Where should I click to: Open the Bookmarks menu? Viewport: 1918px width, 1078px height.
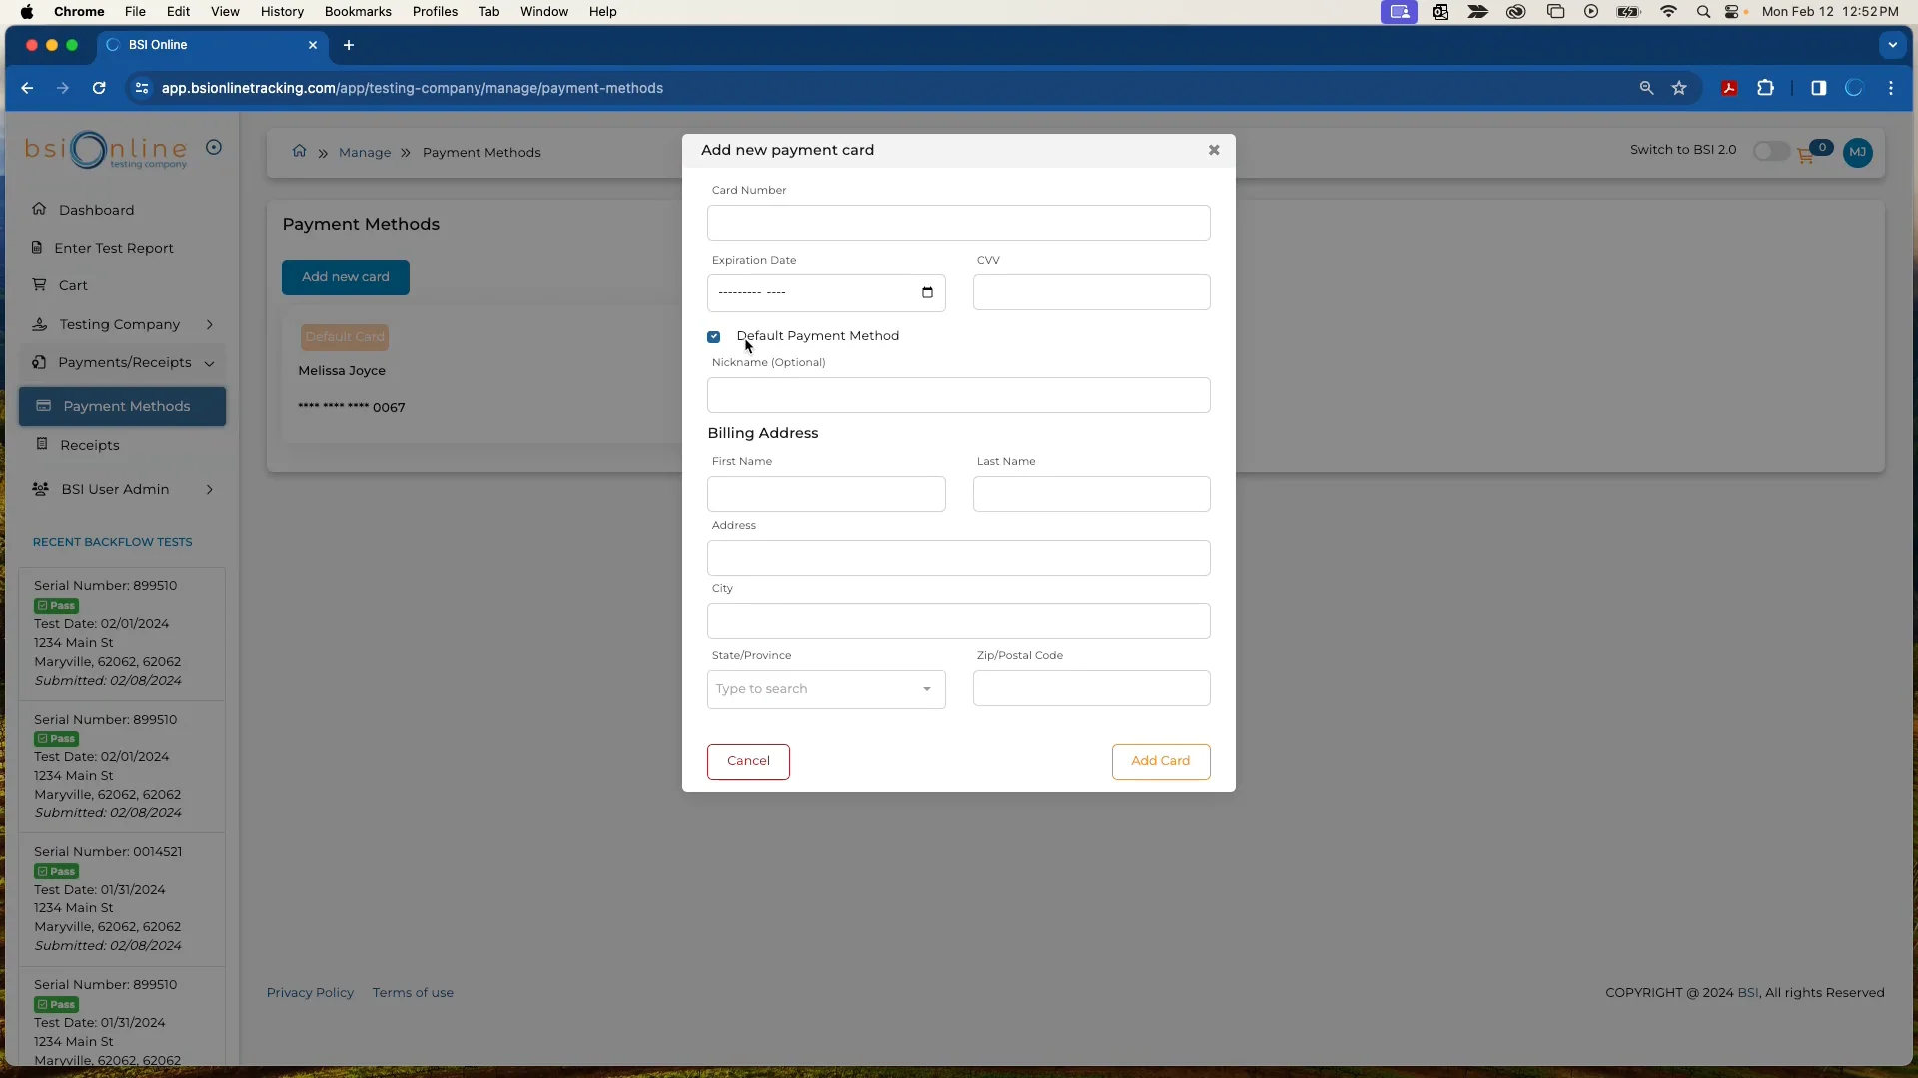358,11
